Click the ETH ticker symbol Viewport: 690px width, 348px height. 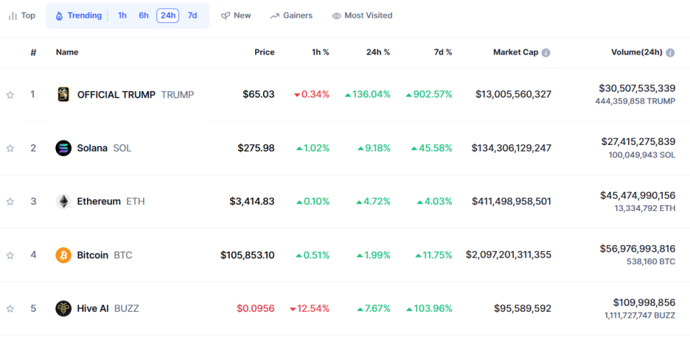tap(136, 202)
